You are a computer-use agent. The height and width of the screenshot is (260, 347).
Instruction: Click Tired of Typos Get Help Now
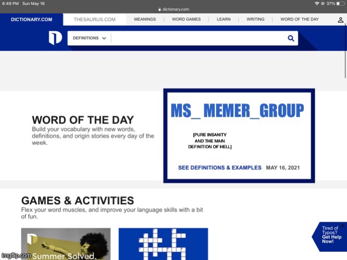(x=329, y=237)
